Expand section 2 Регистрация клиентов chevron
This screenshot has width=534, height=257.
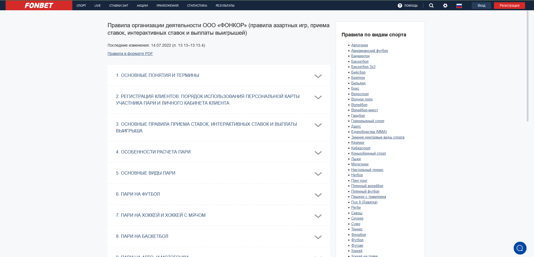point(318,97)
